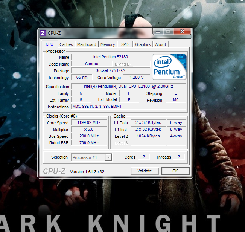Click the Cores value 2
Viewport: 245px width, 232px height.
point(144,157)
